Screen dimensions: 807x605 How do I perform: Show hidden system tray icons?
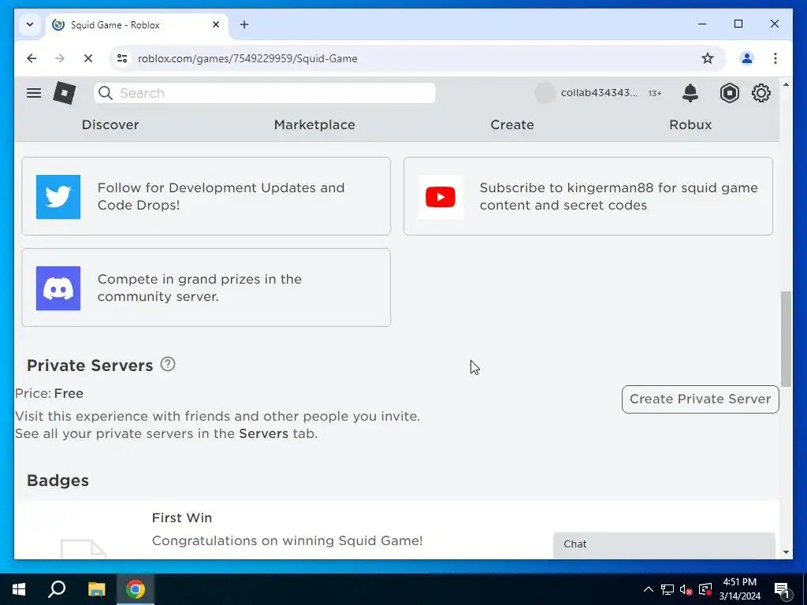(x=649, y=589)
